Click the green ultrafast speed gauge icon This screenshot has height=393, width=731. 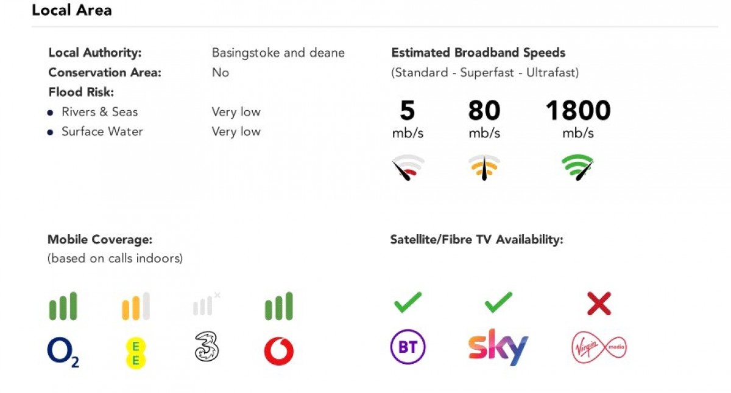[577, 167]
